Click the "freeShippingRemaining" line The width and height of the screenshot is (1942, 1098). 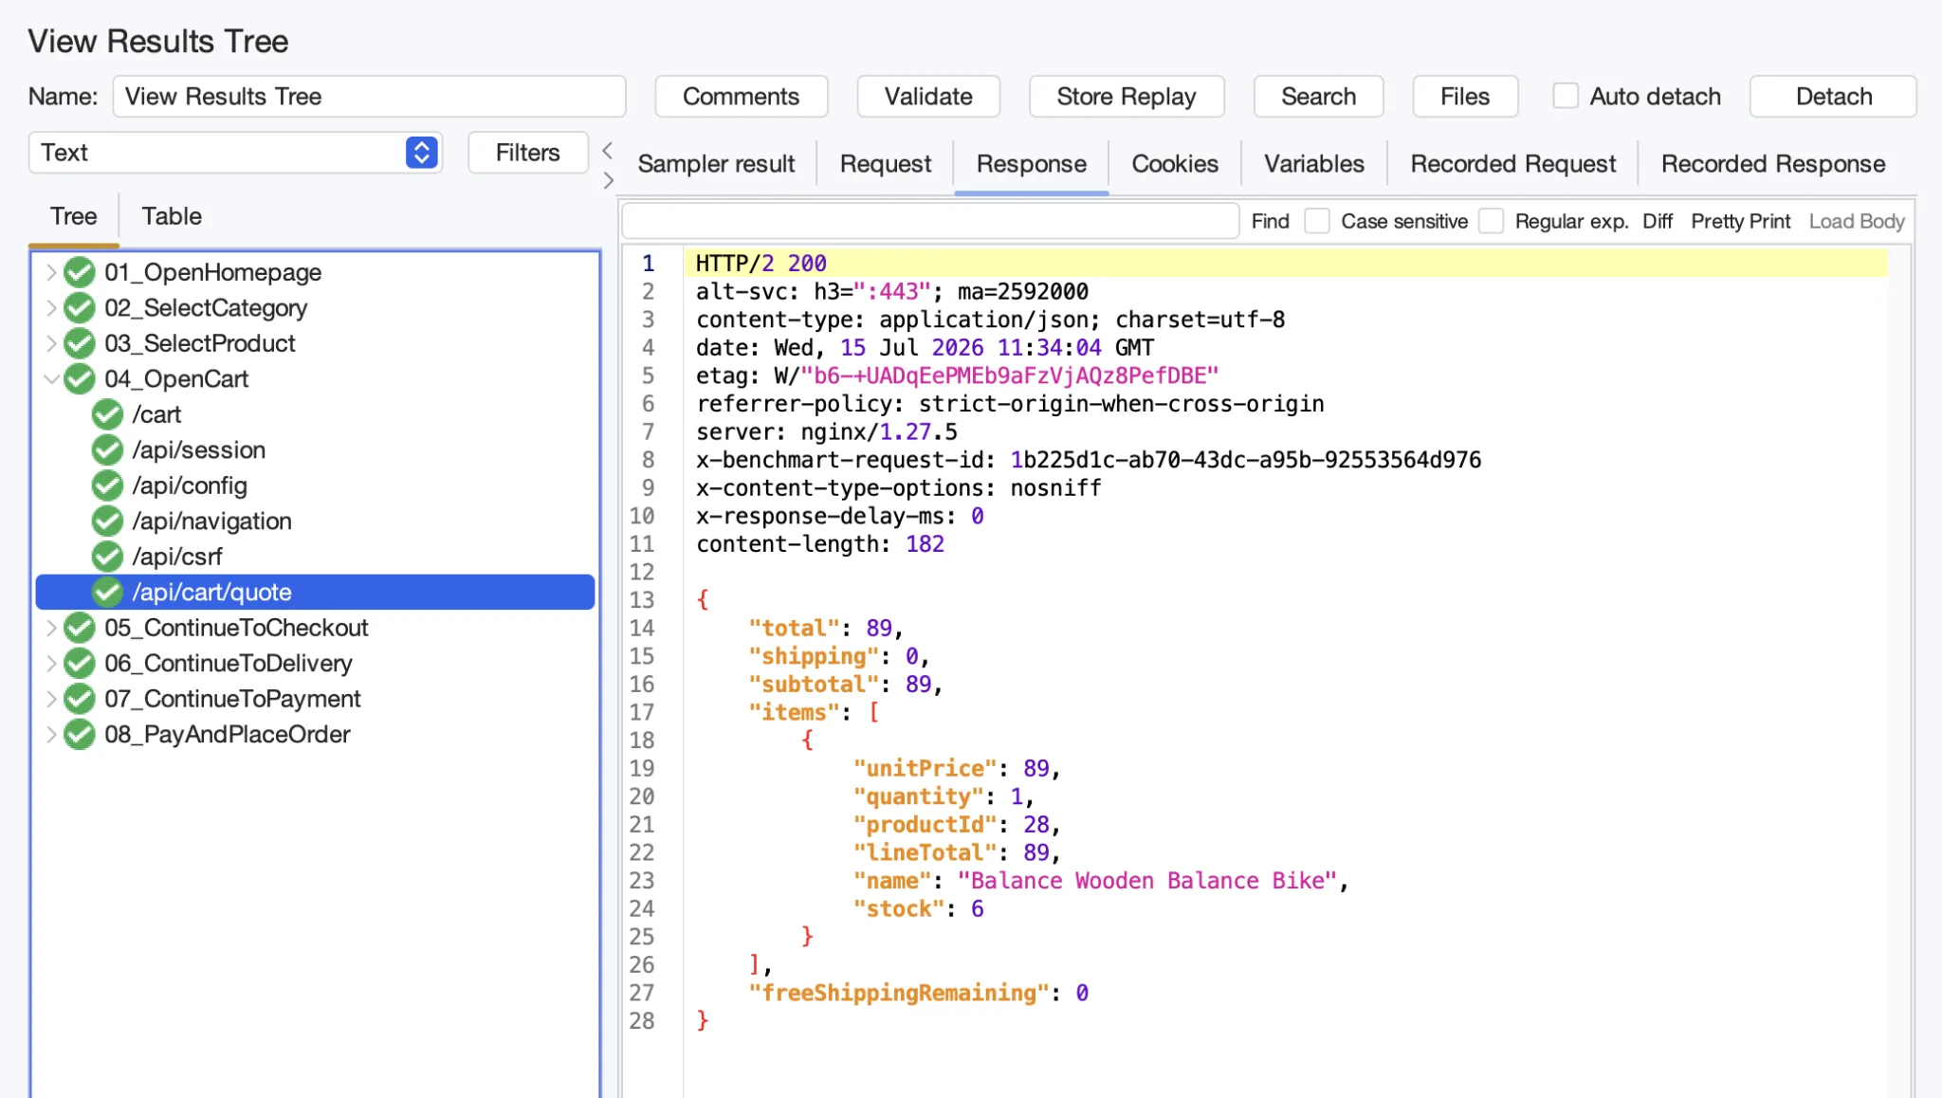pyautogui.click(x=917, y=993)
